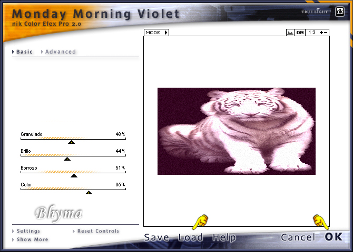The width and height of the screenshot is (353, 252).
Task: Click the Load button
Action: (190, 237)
